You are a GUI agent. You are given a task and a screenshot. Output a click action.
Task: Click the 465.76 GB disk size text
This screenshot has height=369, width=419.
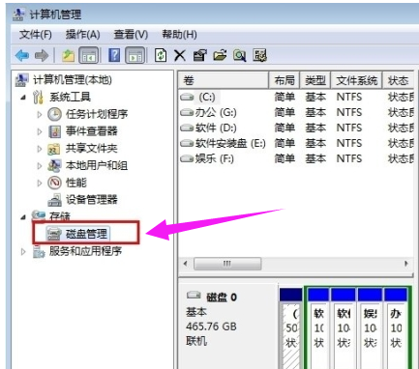pos(211,326)
